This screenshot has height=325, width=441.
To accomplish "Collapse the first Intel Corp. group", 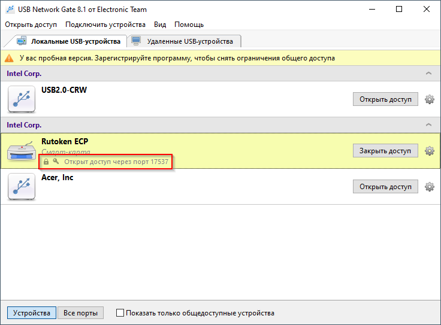I will tap(428, 73).
